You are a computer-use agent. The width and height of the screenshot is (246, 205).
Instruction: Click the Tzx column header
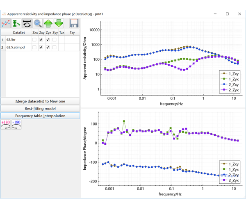[x=62, y=33]
